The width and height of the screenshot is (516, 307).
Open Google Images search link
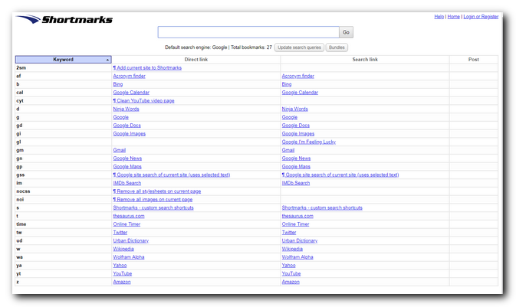click(298, 133)
